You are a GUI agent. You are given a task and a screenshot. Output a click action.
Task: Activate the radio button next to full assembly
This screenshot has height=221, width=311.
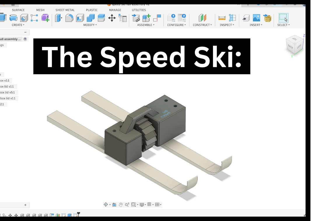(25, 39)
